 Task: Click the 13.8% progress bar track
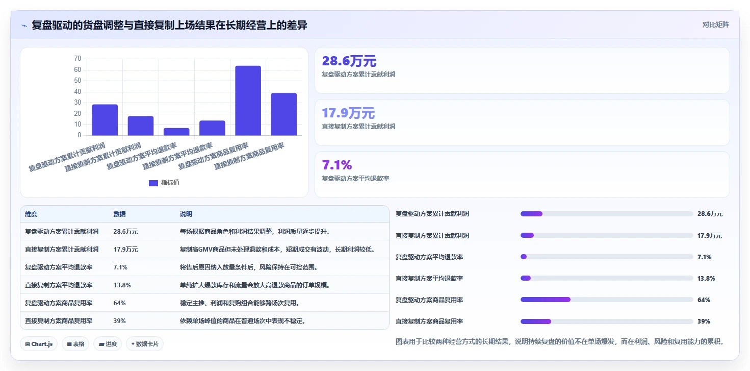tap(607, 278)
